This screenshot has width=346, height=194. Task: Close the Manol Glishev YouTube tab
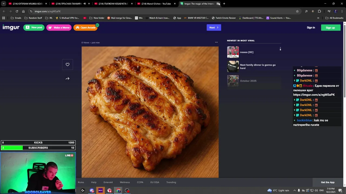[175, 4]
